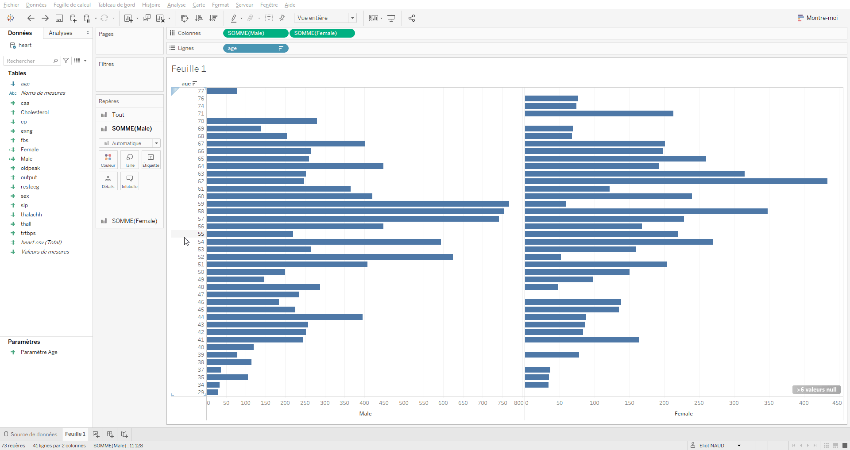Screen dimensions: 850x450
Task: Sort descending toolbar icon
Action: 213,18
